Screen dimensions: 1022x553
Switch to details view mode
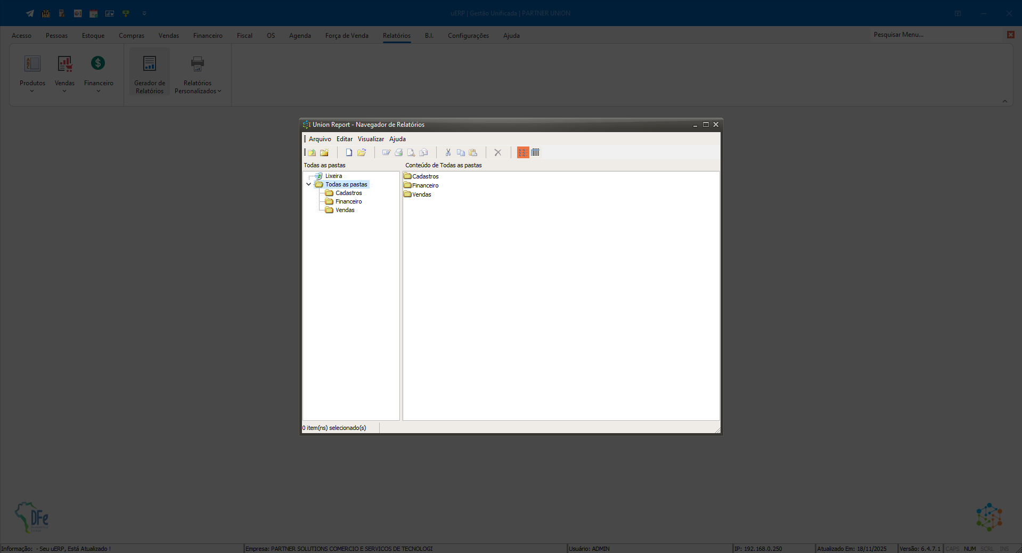(535, 153)
